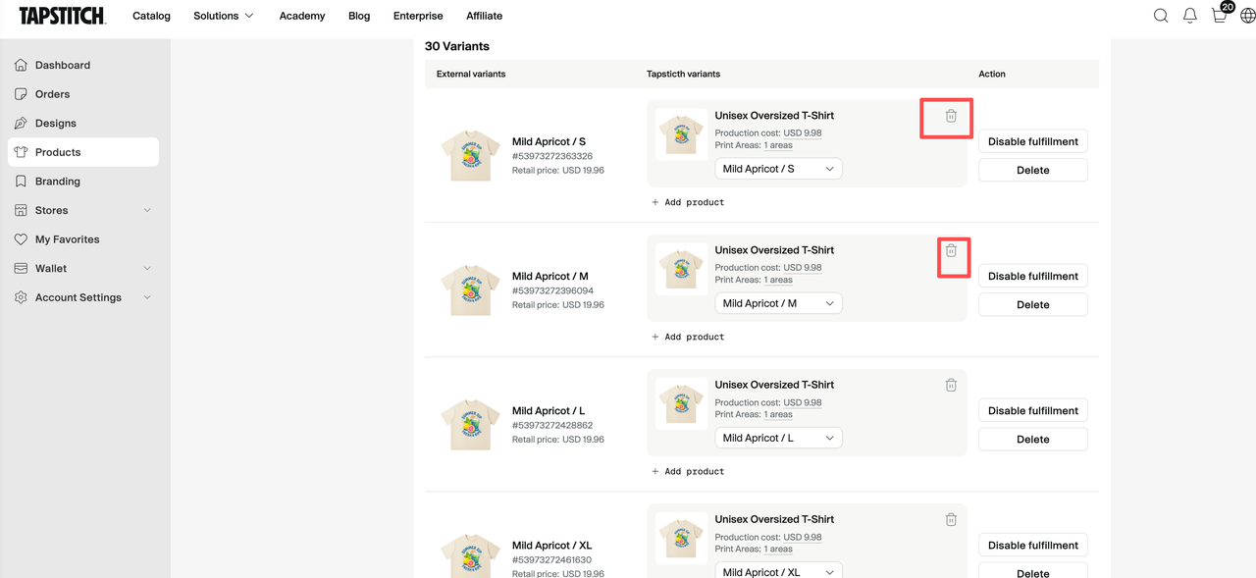The height and width of the screenshot is (578, 1256).
Task: Click the globe language icon
Action: (1248, 16)
